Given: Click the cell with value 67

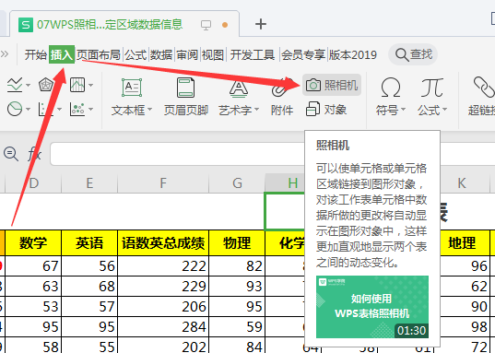Looking at the screenshot, I should coord(33,265).
